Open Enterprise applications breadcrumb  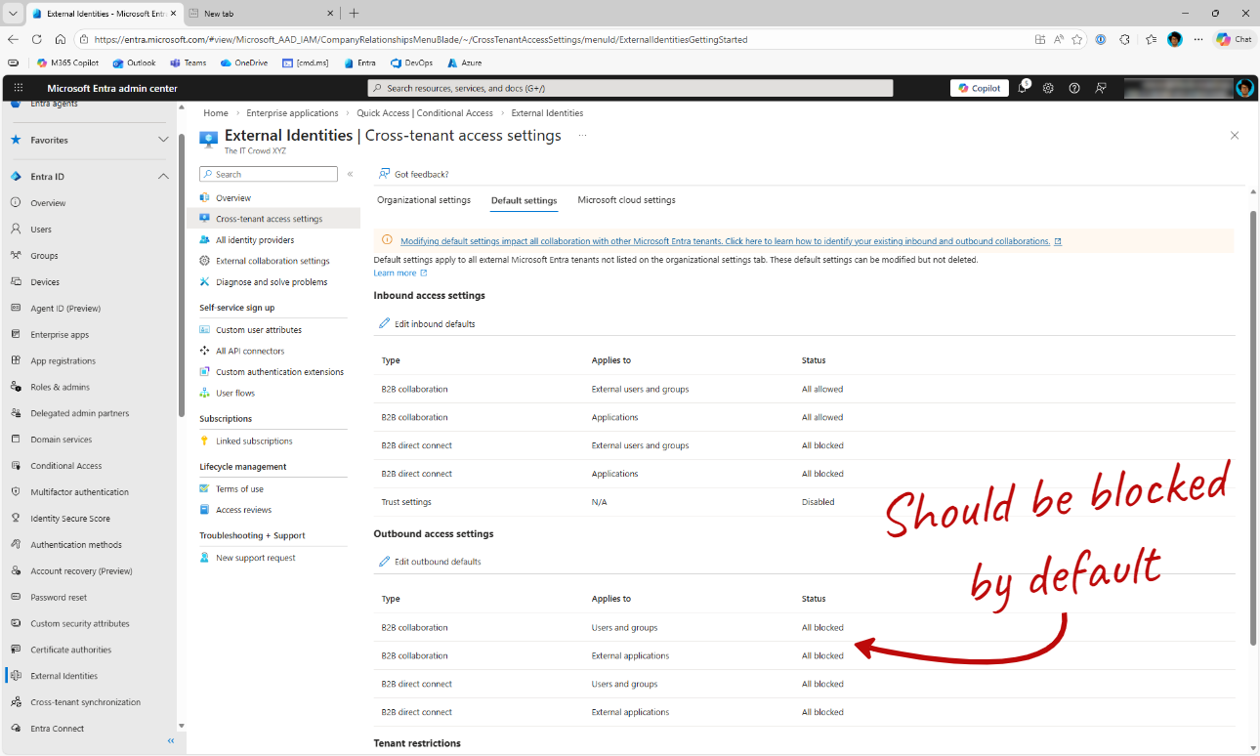pyautogui.click(x=292, y=113)
